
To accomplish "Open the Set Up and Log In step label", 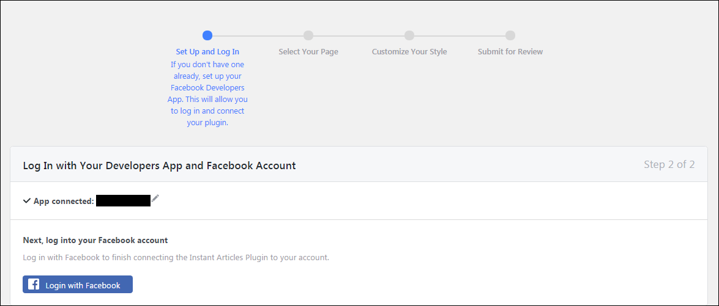I will point(207,52).
